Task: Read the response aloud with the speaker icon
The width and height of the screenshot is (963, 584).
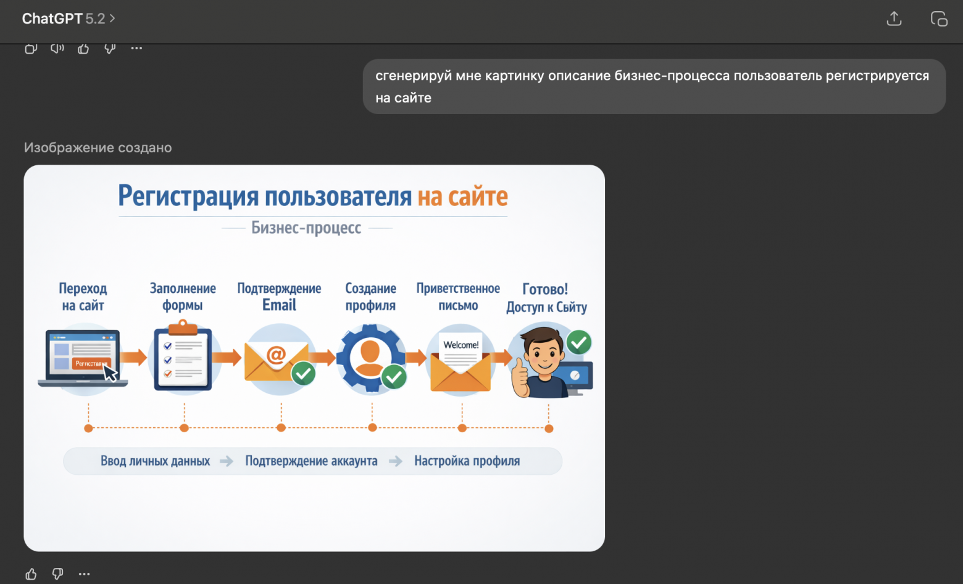Action: pyautogui.click(x=57, y=48)
